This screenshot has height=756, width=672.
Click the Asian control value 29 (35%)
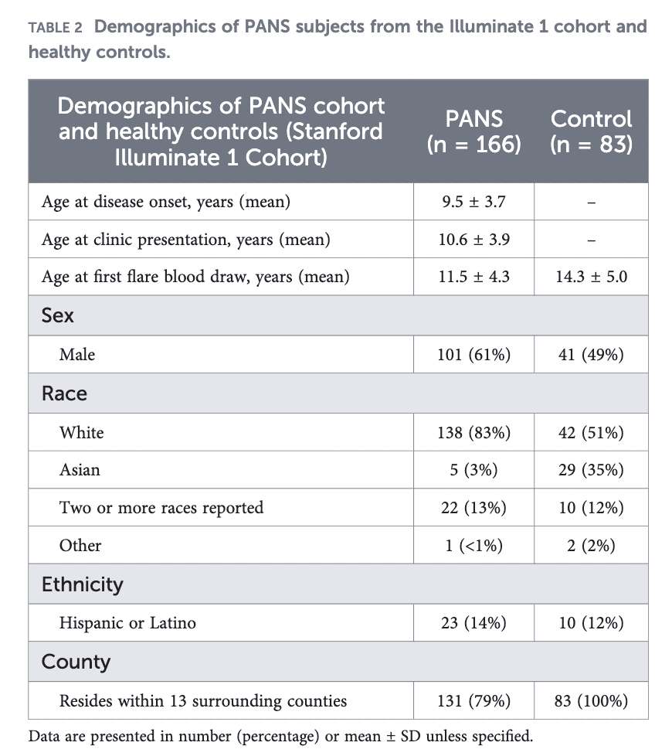click(591, 470)
